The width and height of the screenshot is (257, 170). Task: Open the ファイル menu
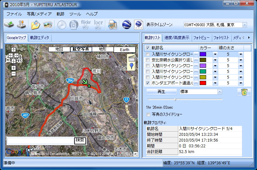pyautogui.click(x=14, y=14)
